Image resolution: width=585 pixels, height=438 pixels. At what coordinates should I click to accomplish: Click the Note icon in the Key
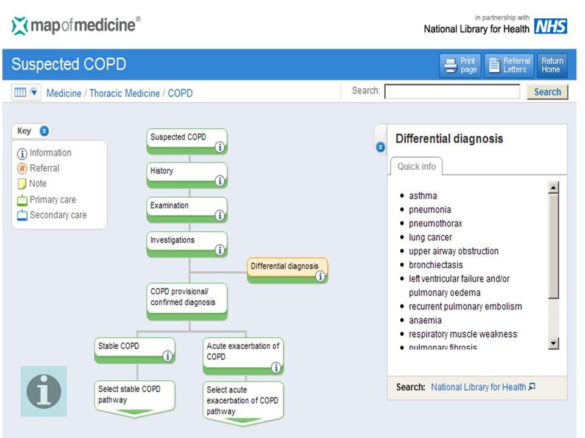[x=22, y=184]
